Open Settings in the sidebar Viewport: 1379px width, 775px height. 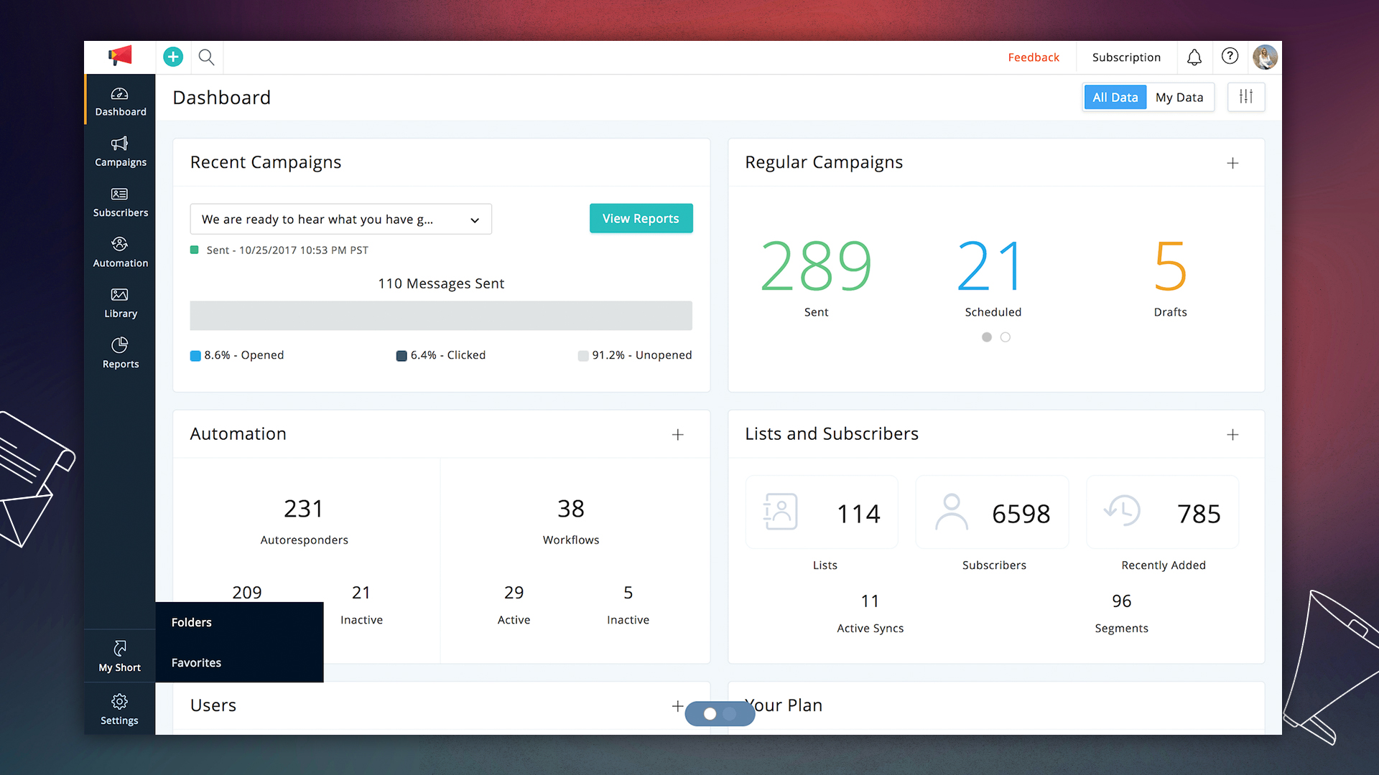click(x=120, y=709)
